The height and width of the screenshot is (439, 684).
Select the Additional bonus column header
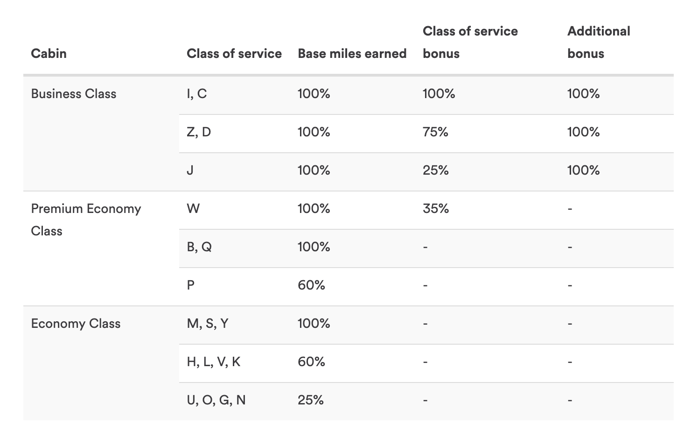click(598, 42)
